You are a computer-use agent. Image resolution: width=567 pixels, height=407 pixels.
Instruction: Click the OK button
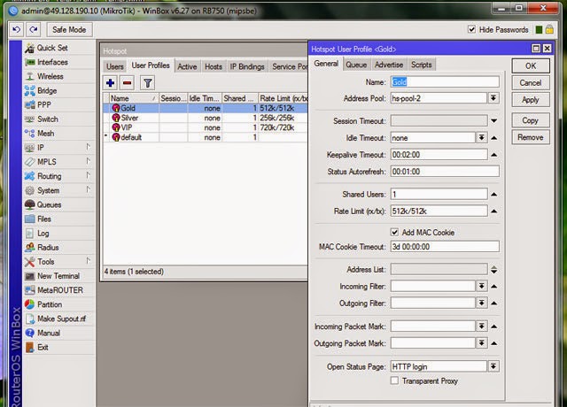[x=531, y=65]
